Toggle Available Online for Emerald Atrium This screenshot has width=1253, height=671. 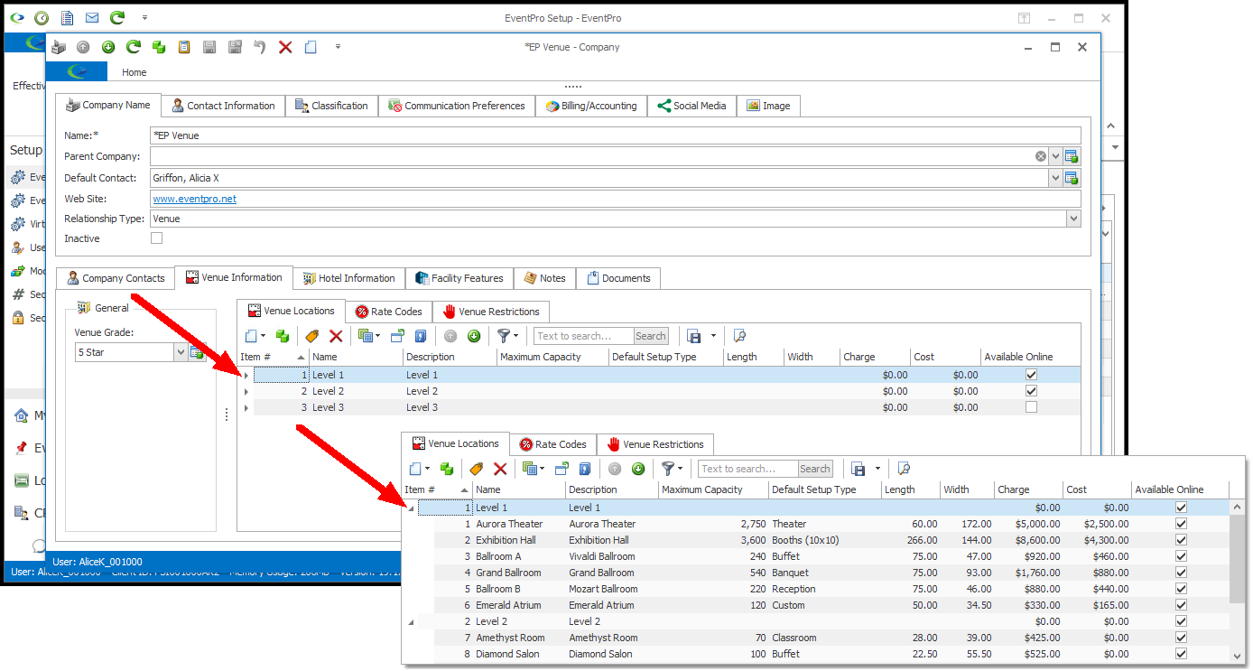point(1182,605)
